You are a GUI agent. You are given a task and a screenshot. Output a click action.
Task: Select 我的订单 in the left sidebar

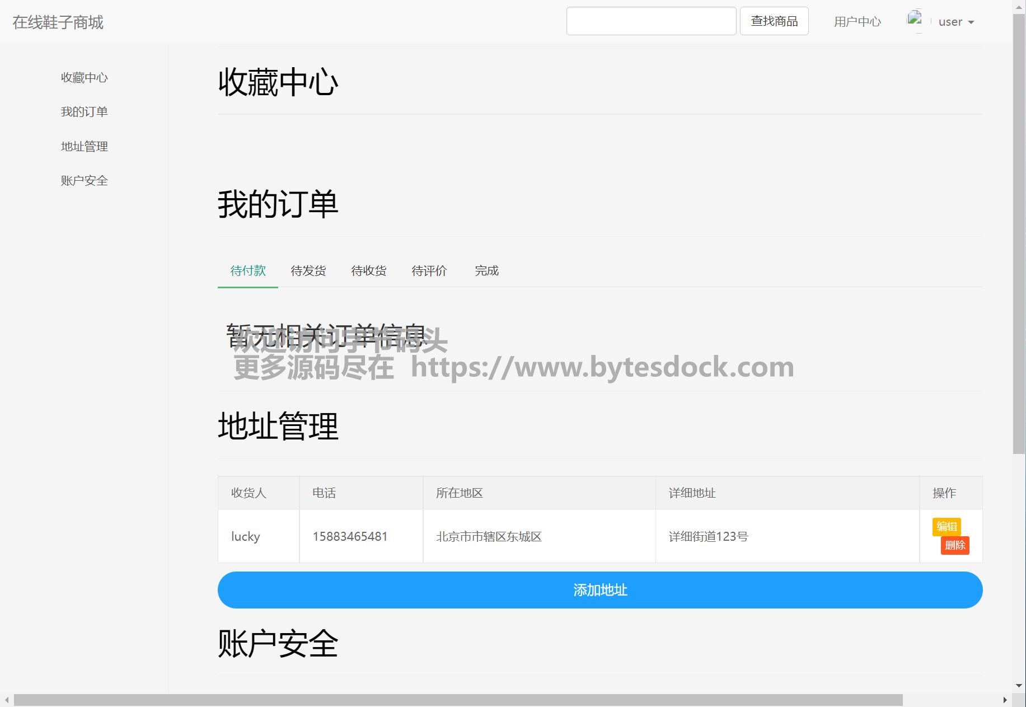tap(84, 112)
